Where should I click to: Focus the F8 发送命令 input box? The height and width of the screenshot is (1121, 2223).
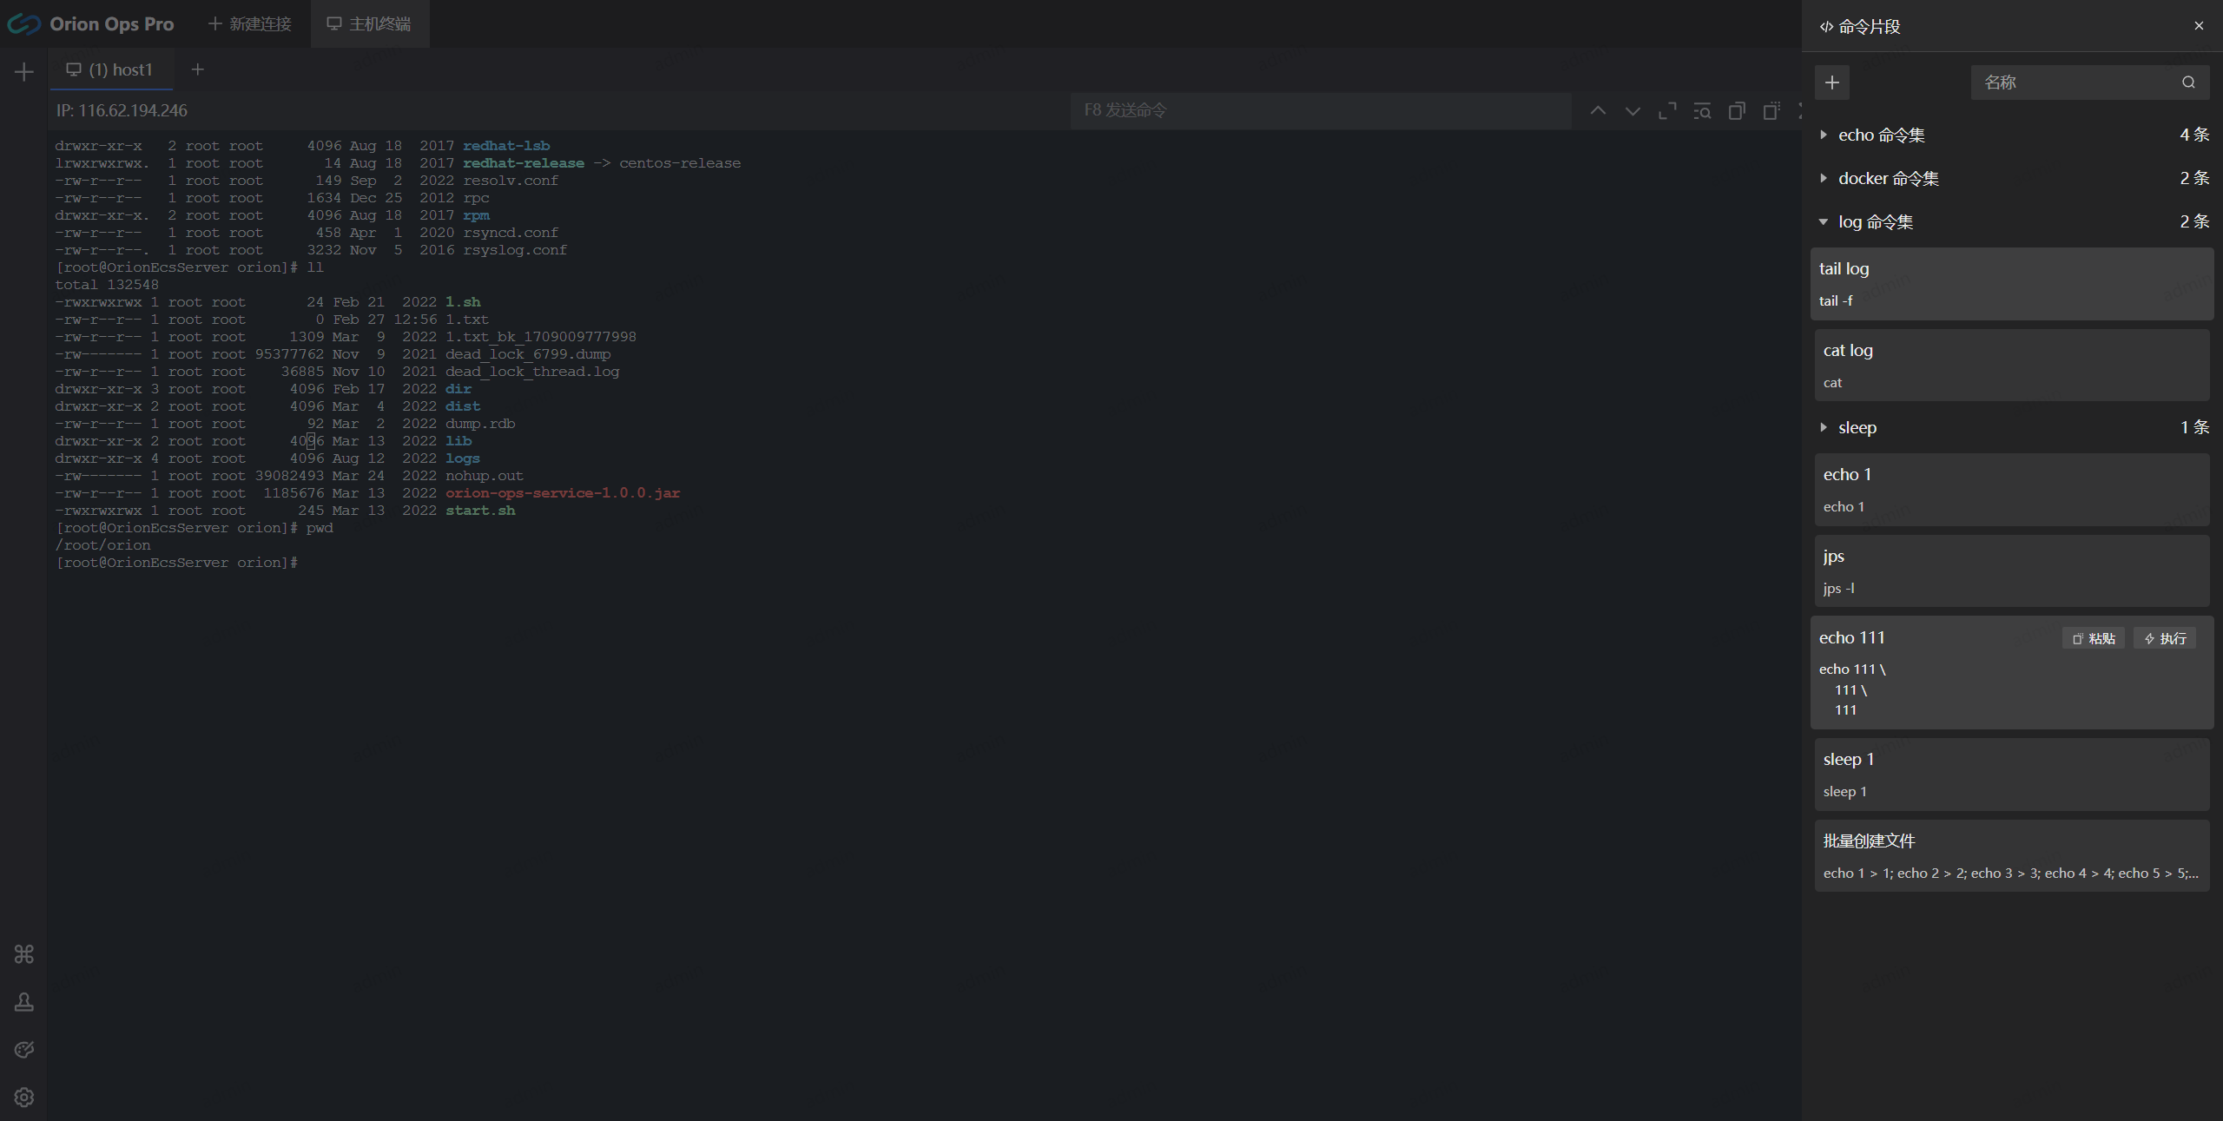pyautogui.click(x=1320, y=110)
